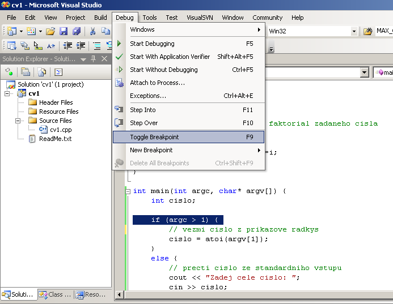This screenshot has height=304, width=393.
Task: Open the New Project icon's dropdown arrow
Action: [x=21, y=32]
